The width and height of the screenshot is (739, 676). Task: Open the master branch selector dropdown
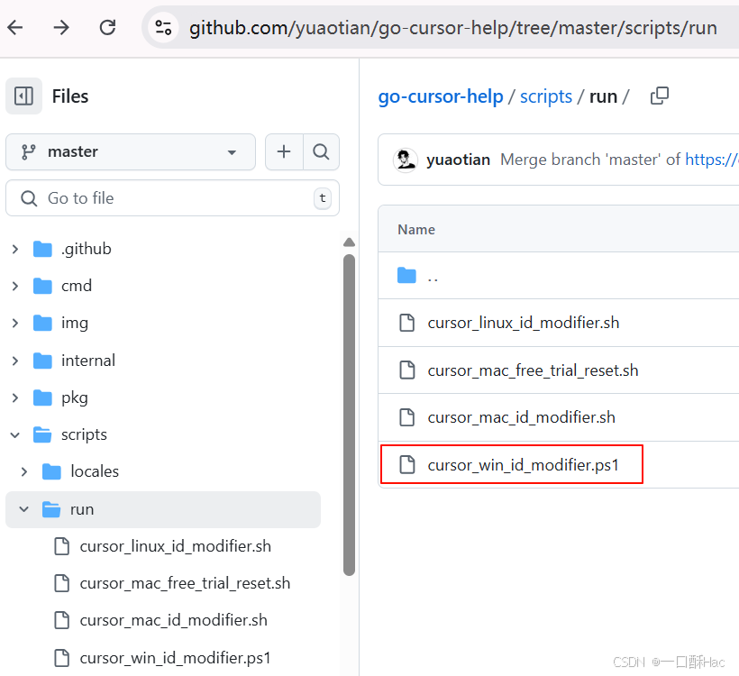click(131, 151)
